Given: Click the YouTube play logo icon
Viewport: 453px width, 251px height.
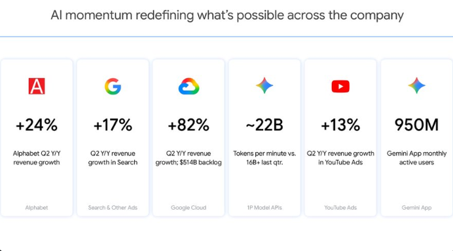Looking at the screenshot, I should (x=340, y=86).
